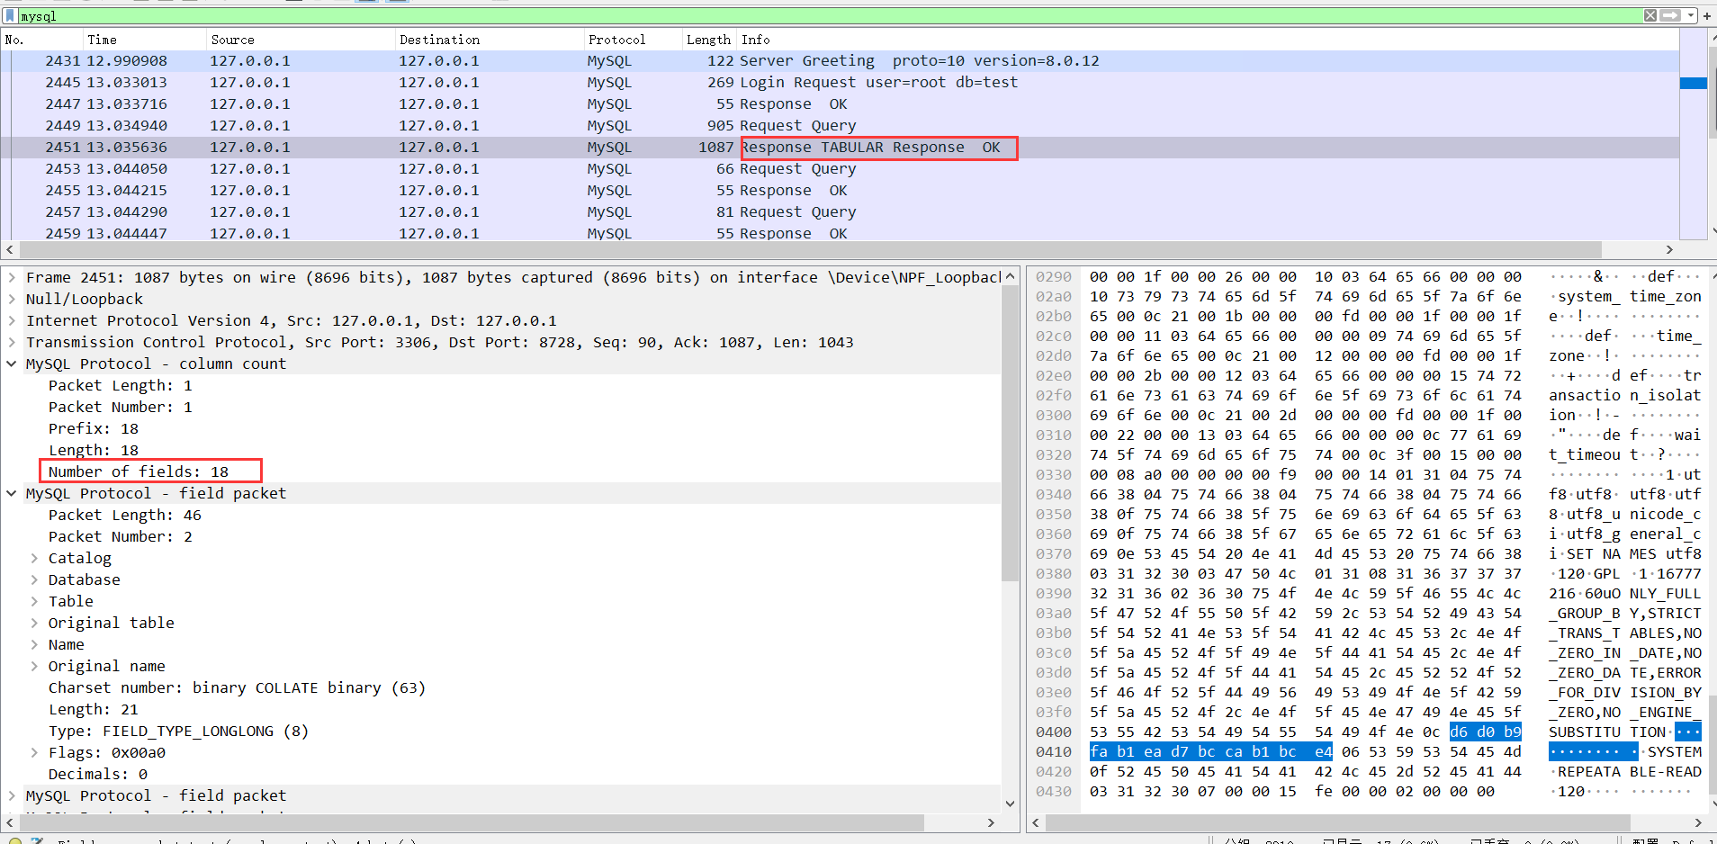
Task: Click into the mysql filter input field
Action: pos(828,16)
